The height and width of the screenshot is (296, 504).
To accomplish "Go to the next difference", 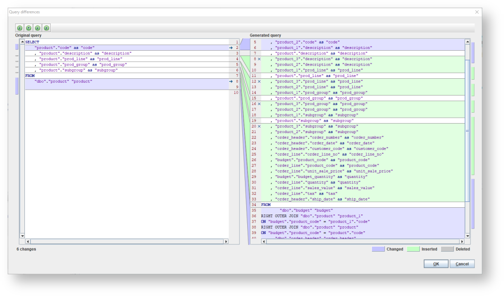I will tap(38, 28).
